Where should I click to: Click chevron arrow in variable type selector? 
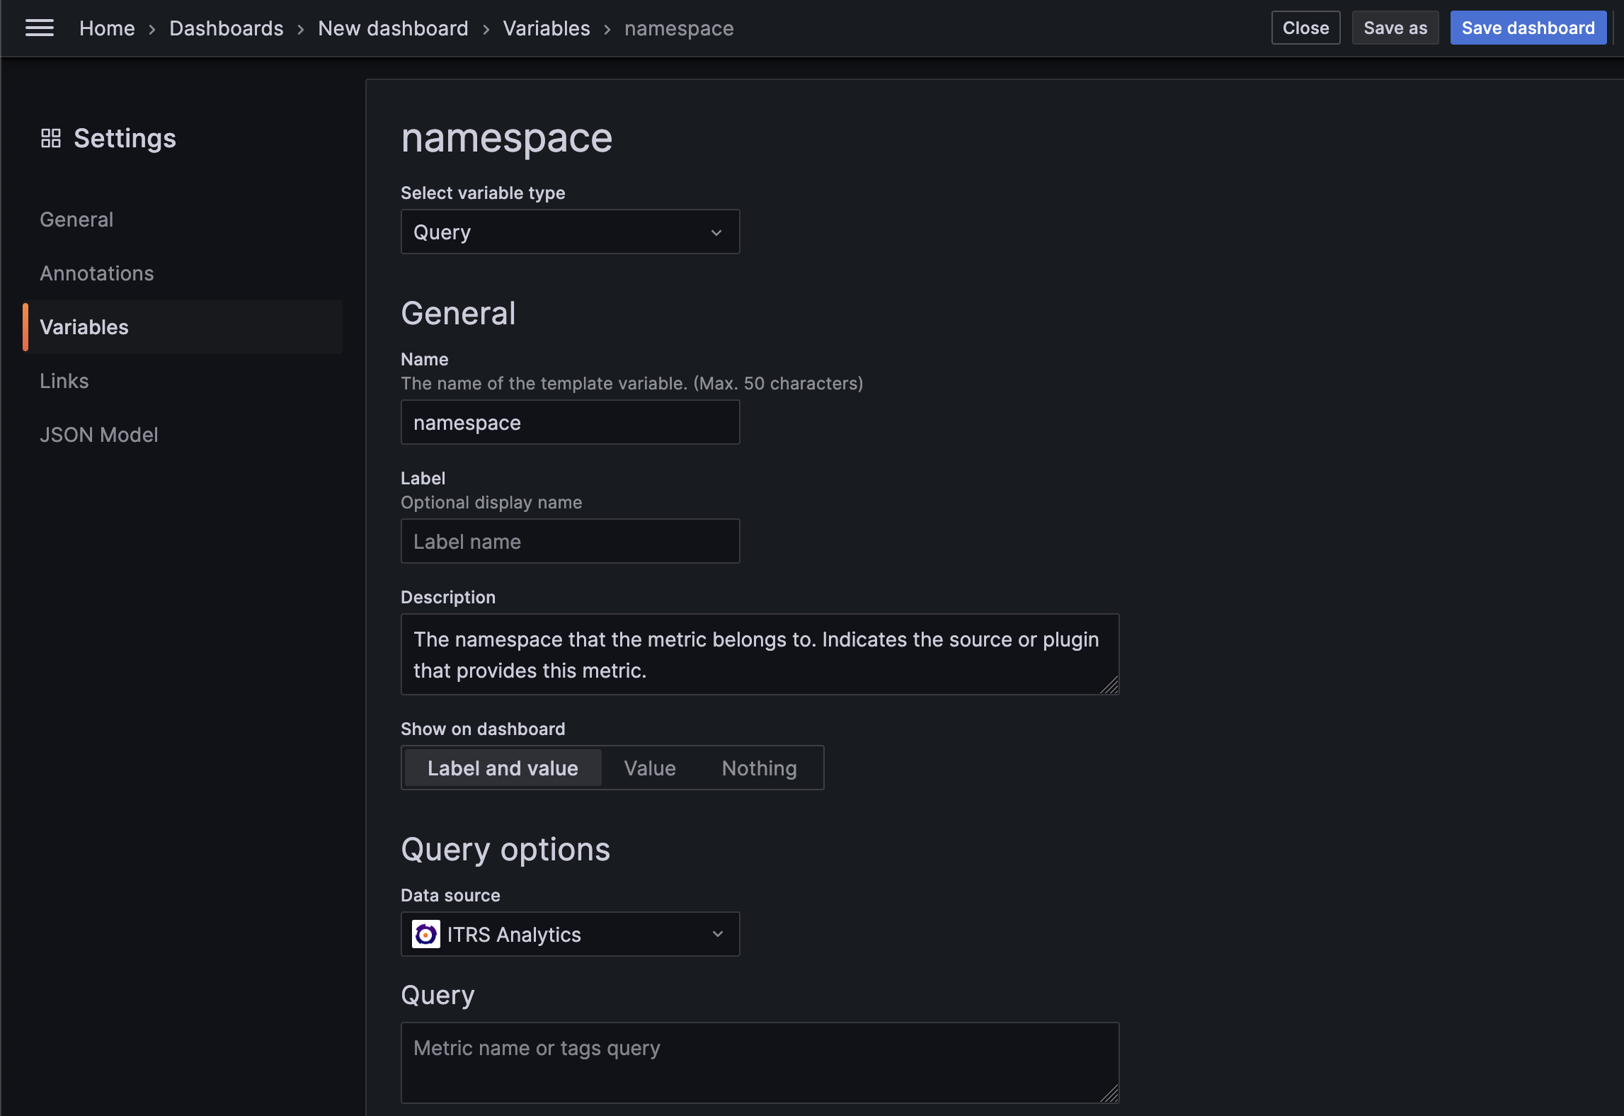click(x=716, y=232)
